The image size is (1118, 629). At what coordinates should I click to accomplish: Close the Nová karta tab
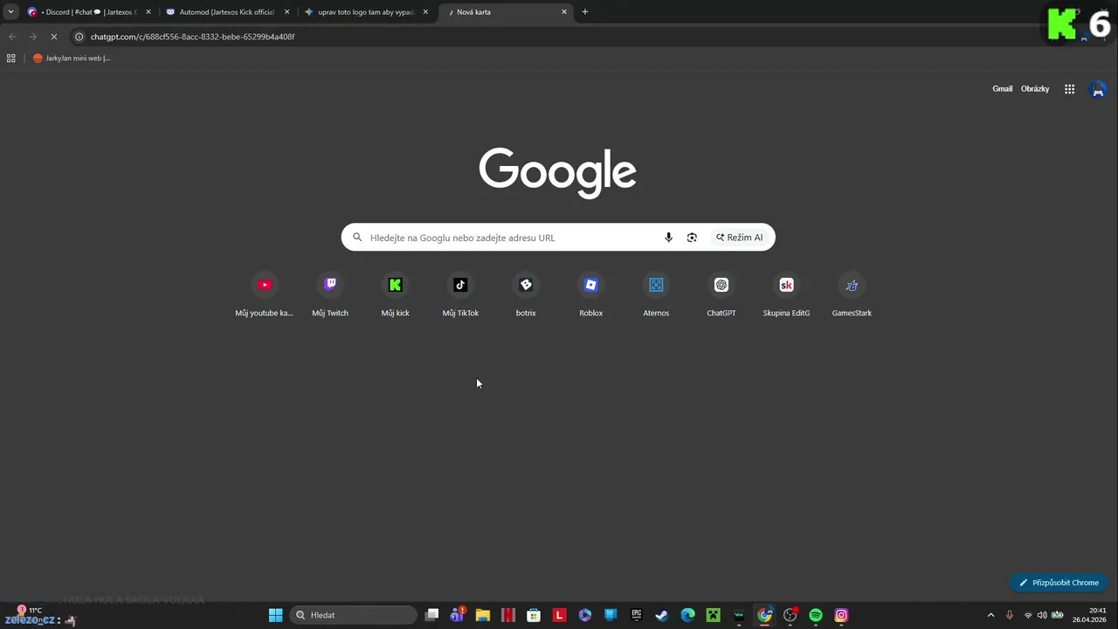tap(564, 12)
